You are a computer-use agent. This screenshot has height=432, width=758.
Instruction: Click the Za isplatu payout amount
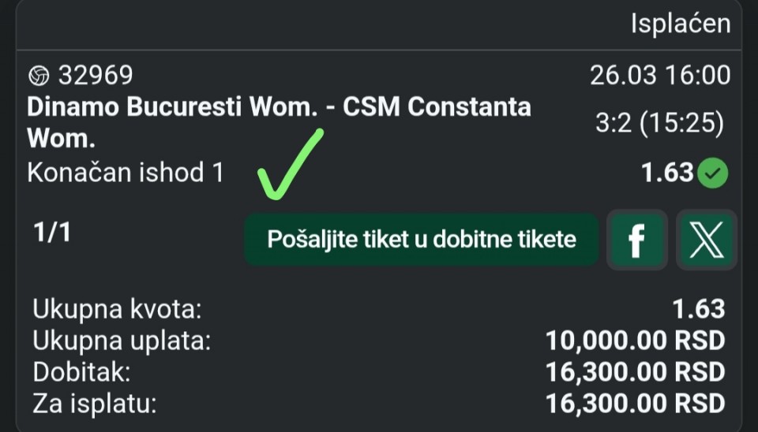pos(635,403)
